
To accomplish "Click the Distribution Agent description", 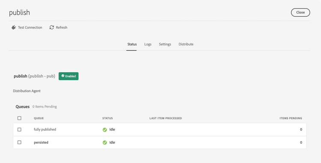I will click(x=27, y=91).
